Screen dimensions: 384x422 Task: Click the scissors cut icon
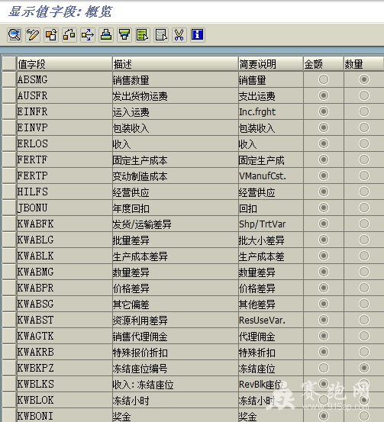click(x=179, y=34)
